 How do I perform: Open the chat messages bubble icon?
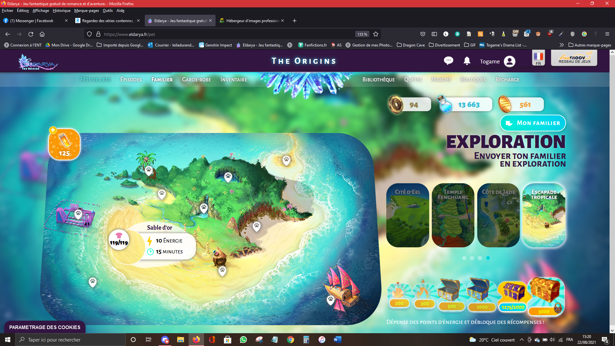pos(448,61)
